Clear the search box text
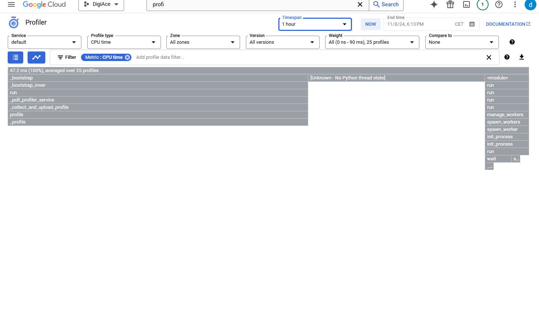This screenshot has width=539, height=317. pyautogui.click(x=360, y=4)
